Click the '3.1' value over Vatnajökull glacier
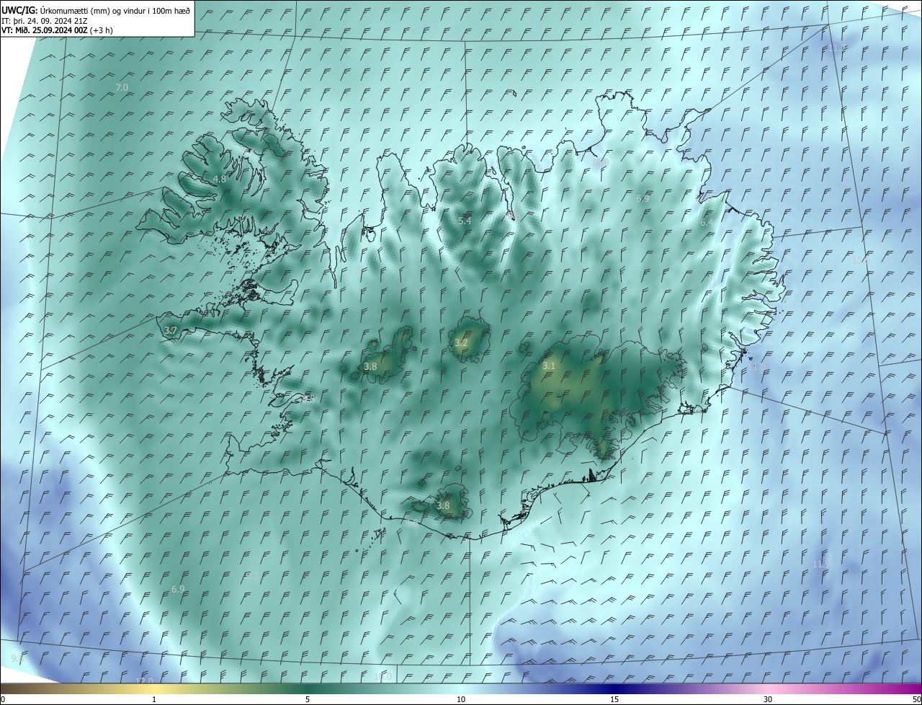The width and height of the screenshot is (922, 705). (x=549, y=365)
